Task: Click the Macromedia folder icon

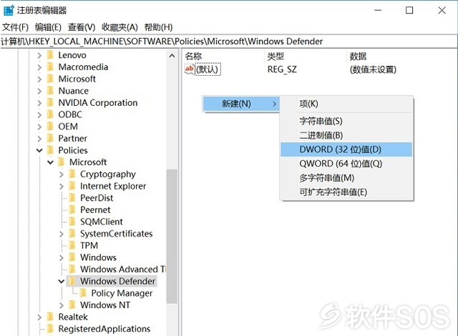Action: (x=51, y=67)
